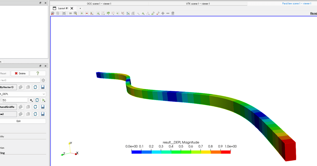
Task: Click the red segment of the color legend
Action: [226, 152]
